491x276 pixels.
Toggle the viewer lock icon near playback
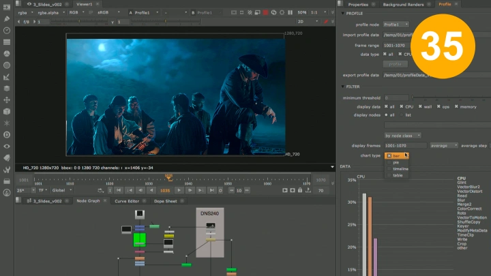click(300, 190)
